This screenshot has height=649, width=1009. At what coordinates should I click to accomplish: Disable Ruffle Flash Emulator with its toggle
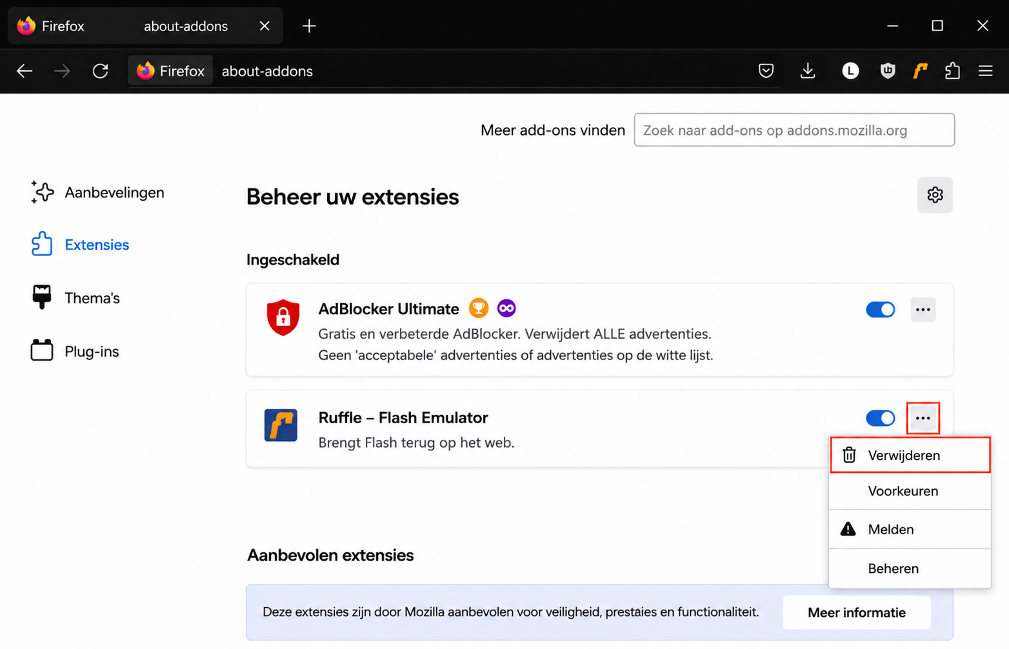pos(881,418)
